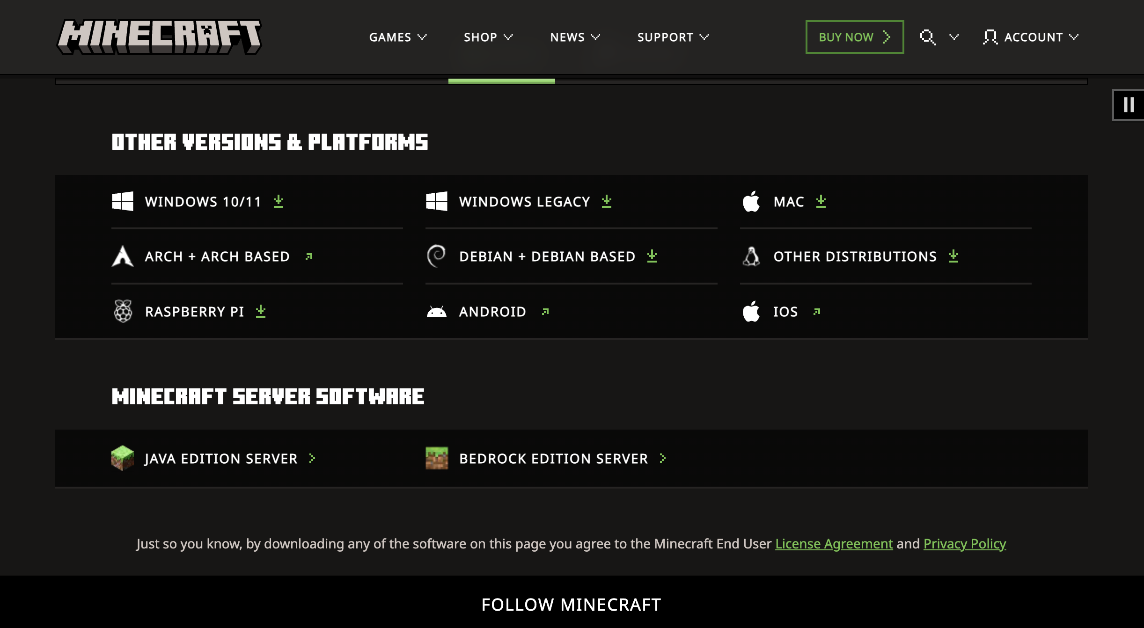Viewport: 1144px width, 628px height.
Task: Open the Arch + Arch Based external link
Action: tap(217, 256)
